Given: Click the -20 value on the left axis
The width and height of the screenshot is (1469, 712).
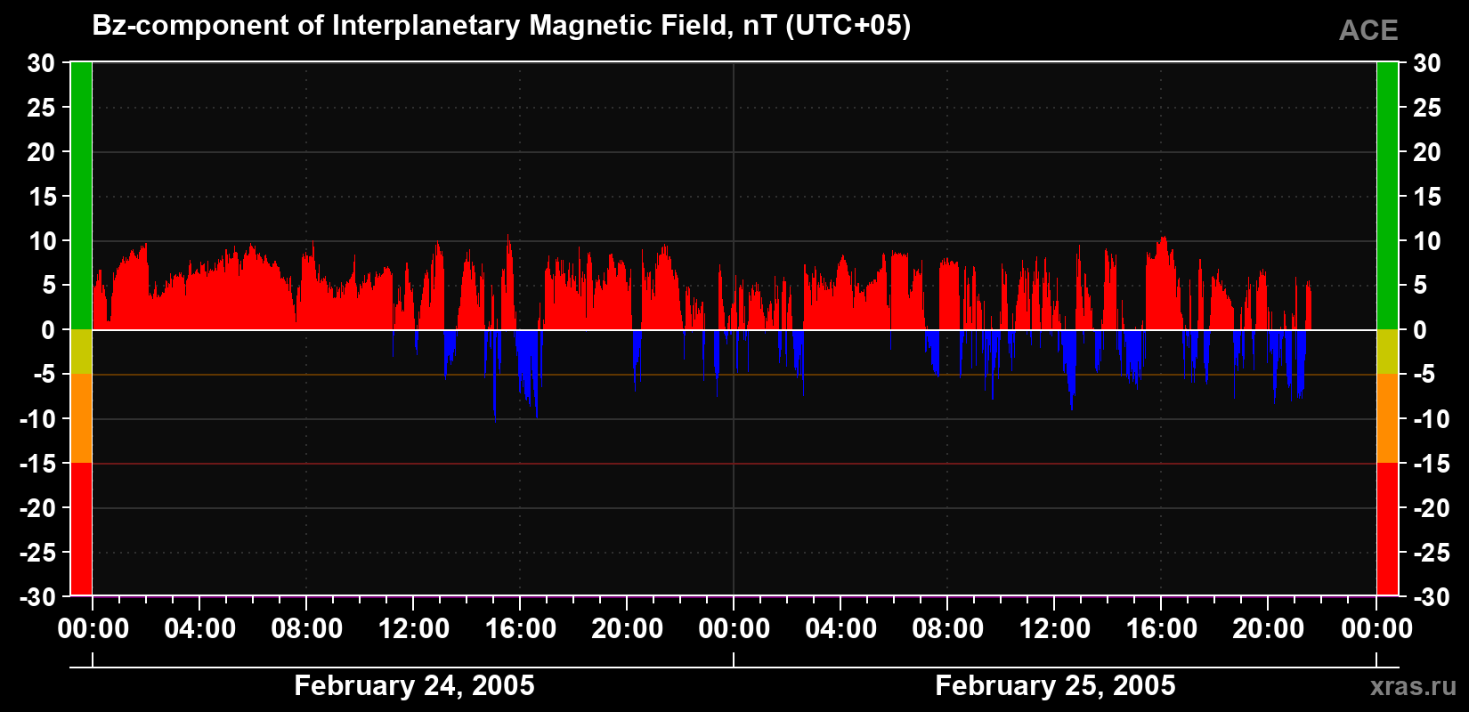Looking at the screenshot, I should pyautogui.click(x=37, y=508).
